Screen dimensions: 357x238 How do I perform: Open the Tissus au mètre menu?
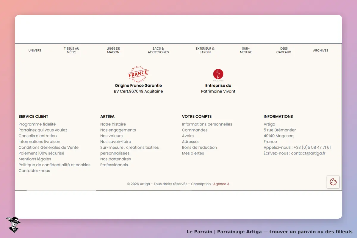coord(71,51)
